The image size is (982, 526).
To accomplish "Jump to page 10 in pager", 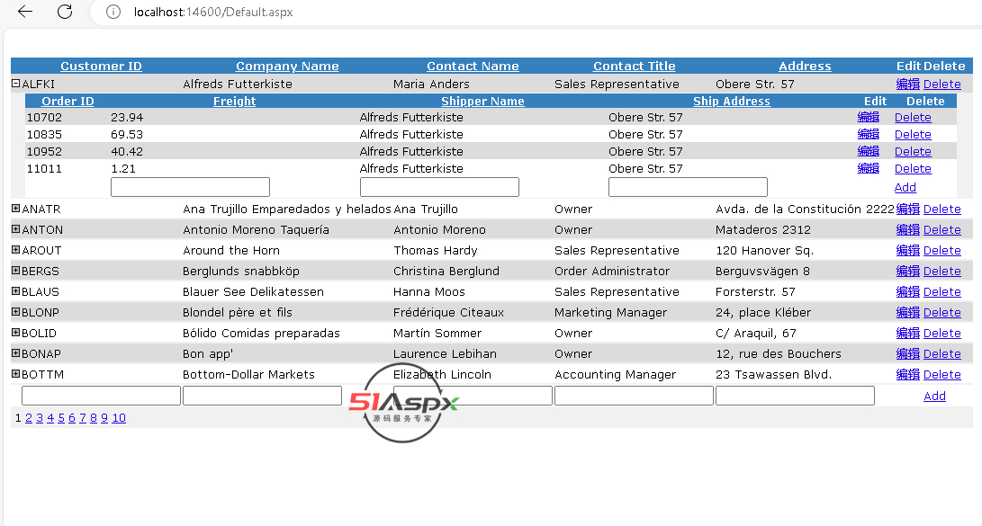I will click(x=119, y=418).
